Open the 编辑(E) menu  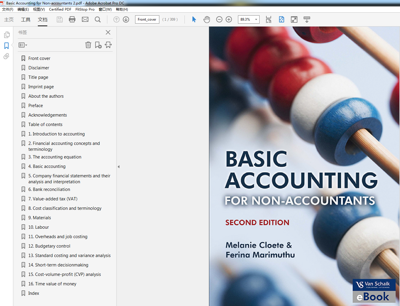tap(23, 9)
